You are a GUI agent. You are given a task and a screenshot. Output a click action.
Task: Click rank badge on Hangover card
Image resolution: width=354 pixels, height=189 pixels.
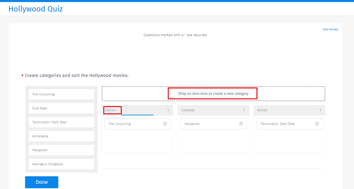pos(241,124)
